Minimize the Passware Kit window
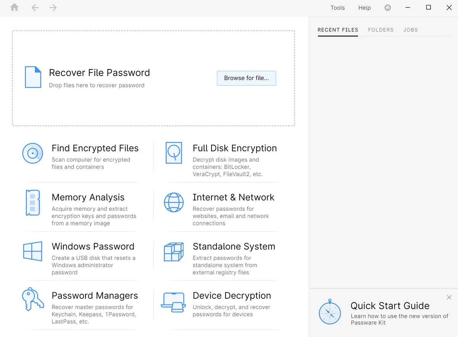 pyautogui.click(x=408, y=8)
